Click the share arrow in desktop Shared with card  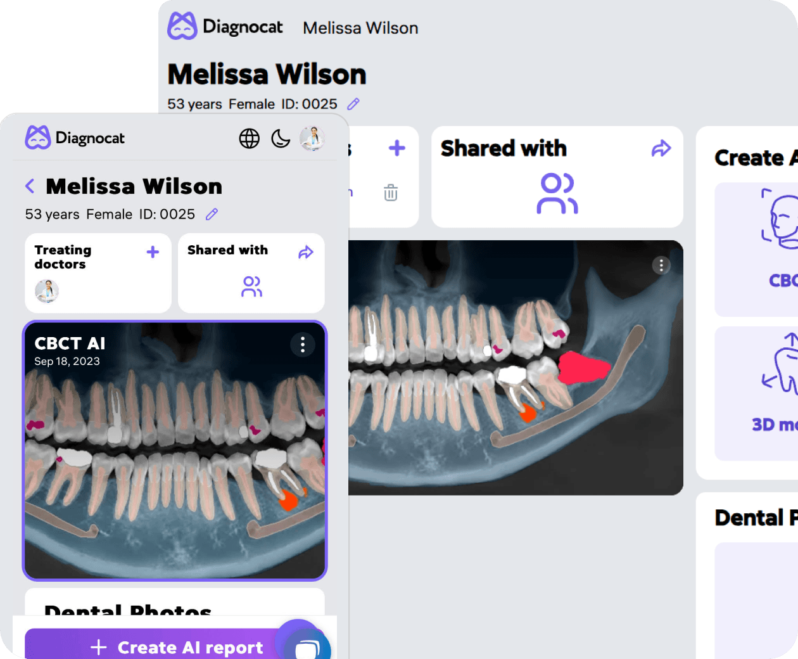pos(661,148)
